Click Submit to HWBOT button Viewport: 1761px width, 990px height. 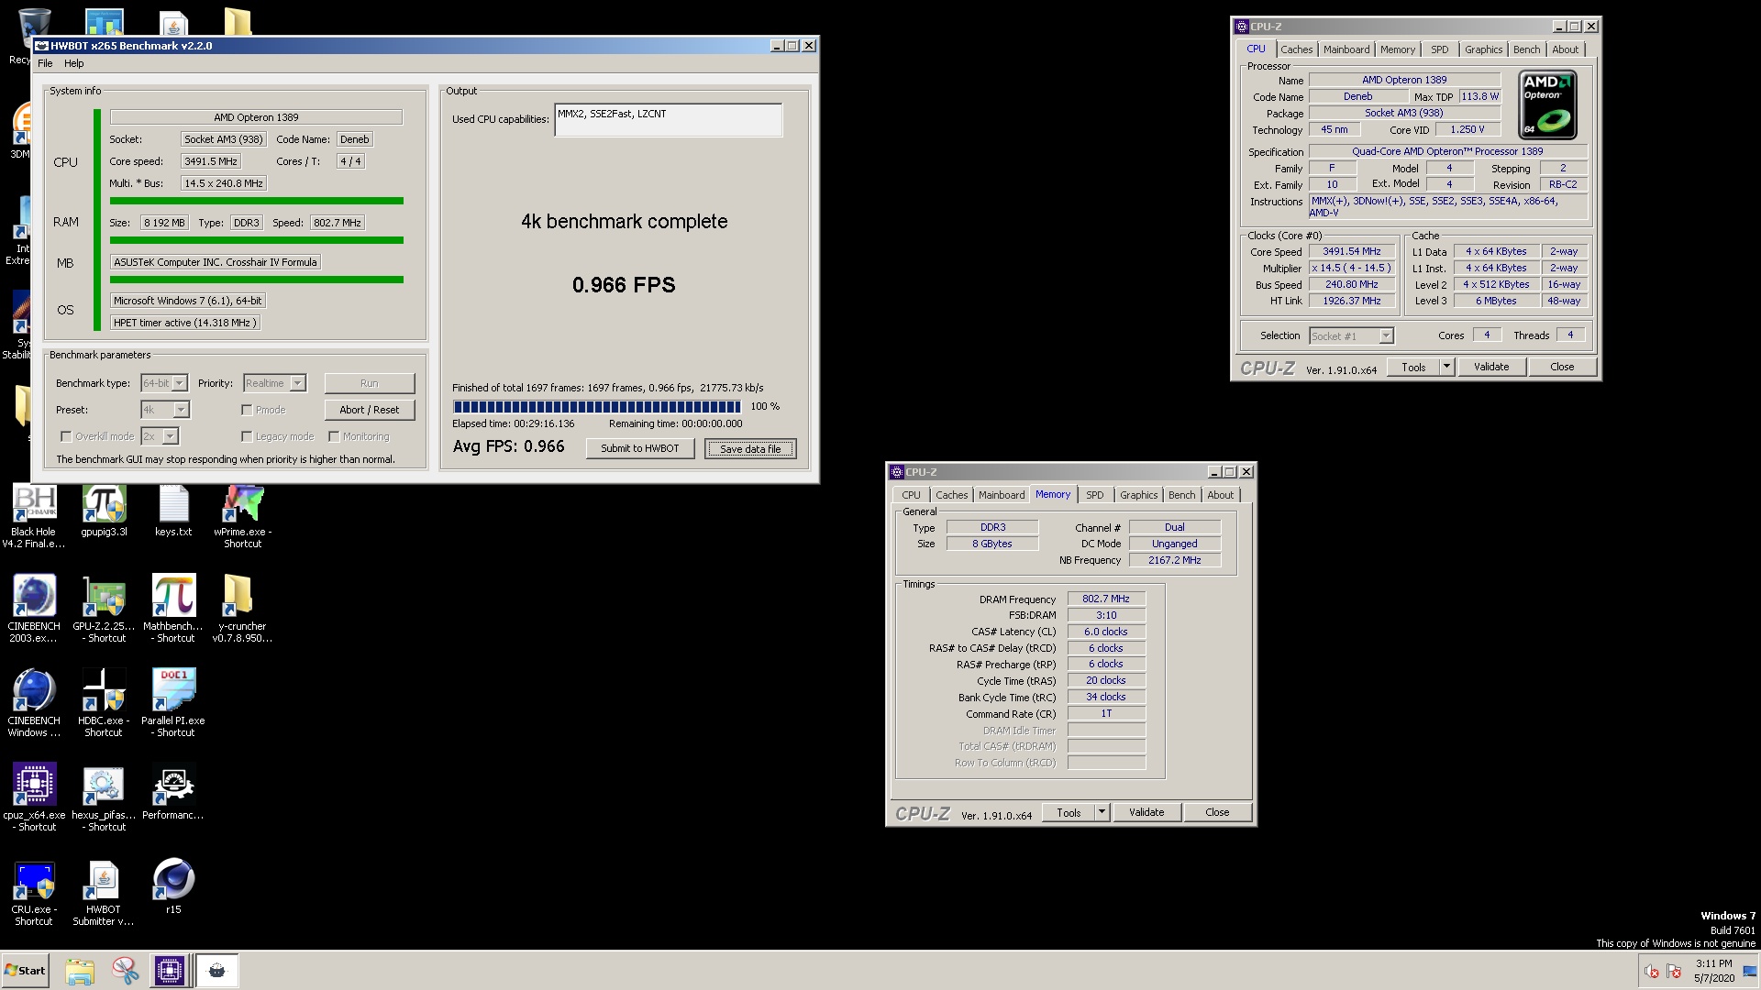pos(640,448)
